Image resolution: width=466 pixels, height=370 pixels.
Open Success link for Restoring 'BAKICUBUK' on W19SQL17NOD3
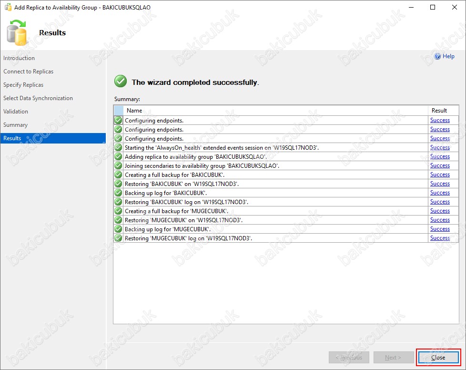pyautogui.click(x=440, y=184)
